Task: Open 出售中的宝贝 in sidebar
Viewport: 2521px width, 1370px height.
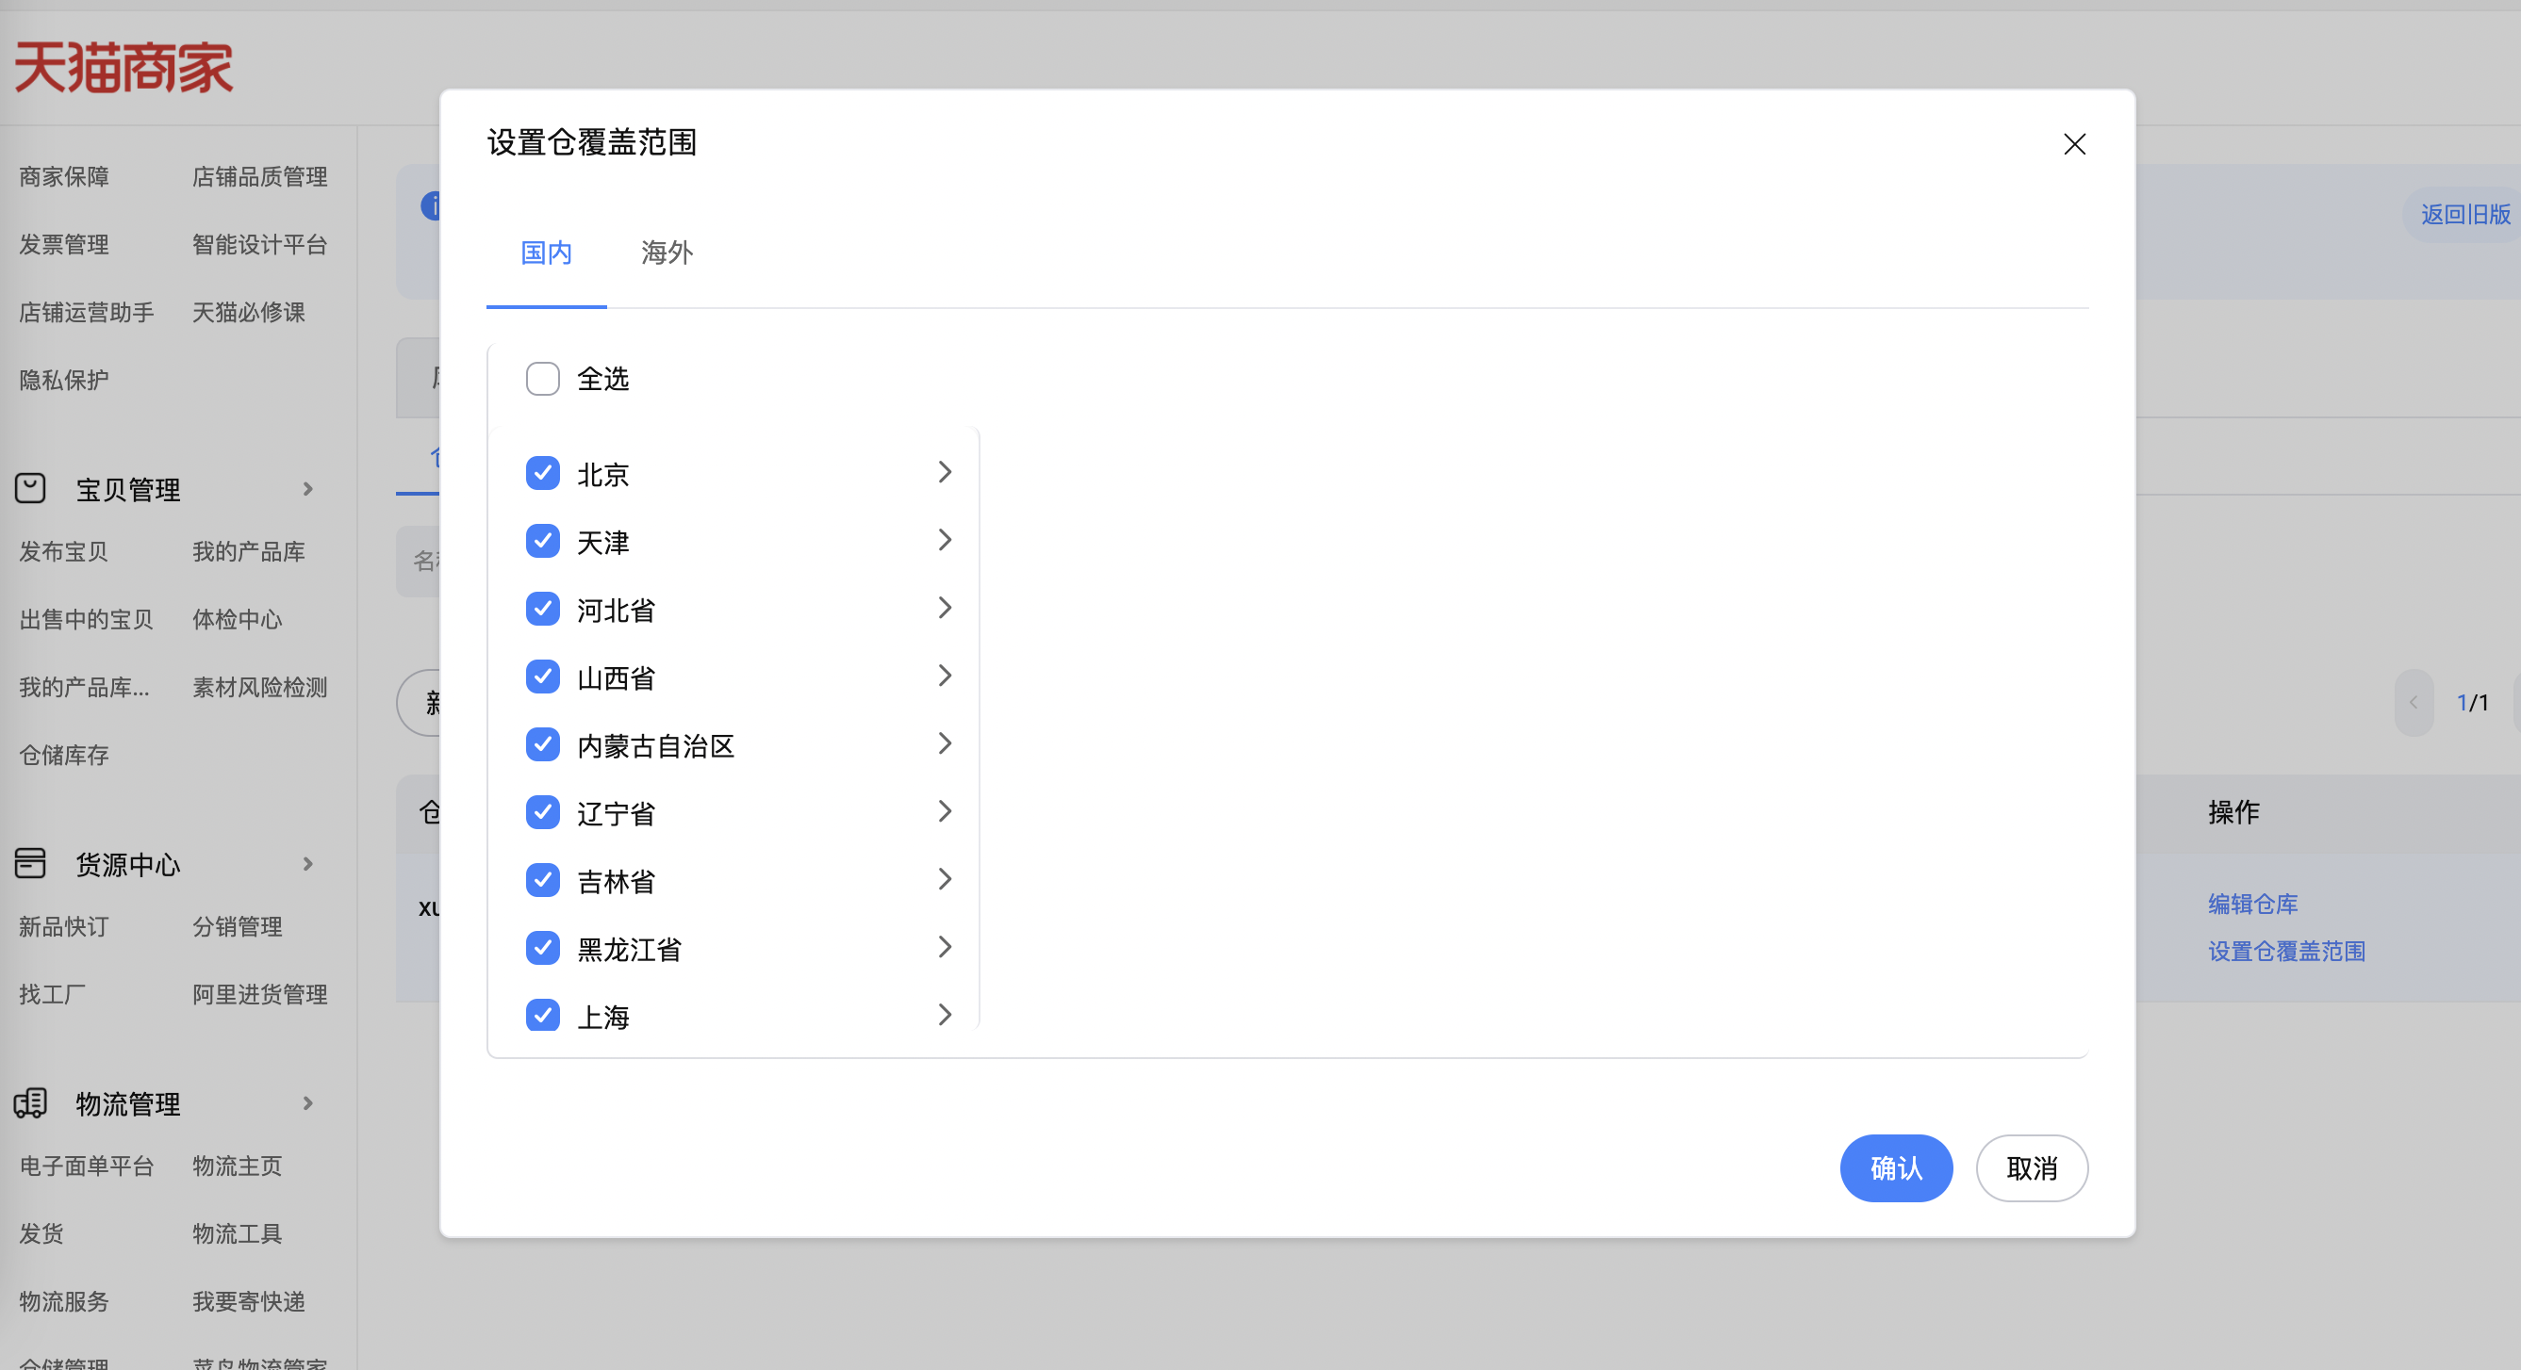Action: (x=86, y=619)
